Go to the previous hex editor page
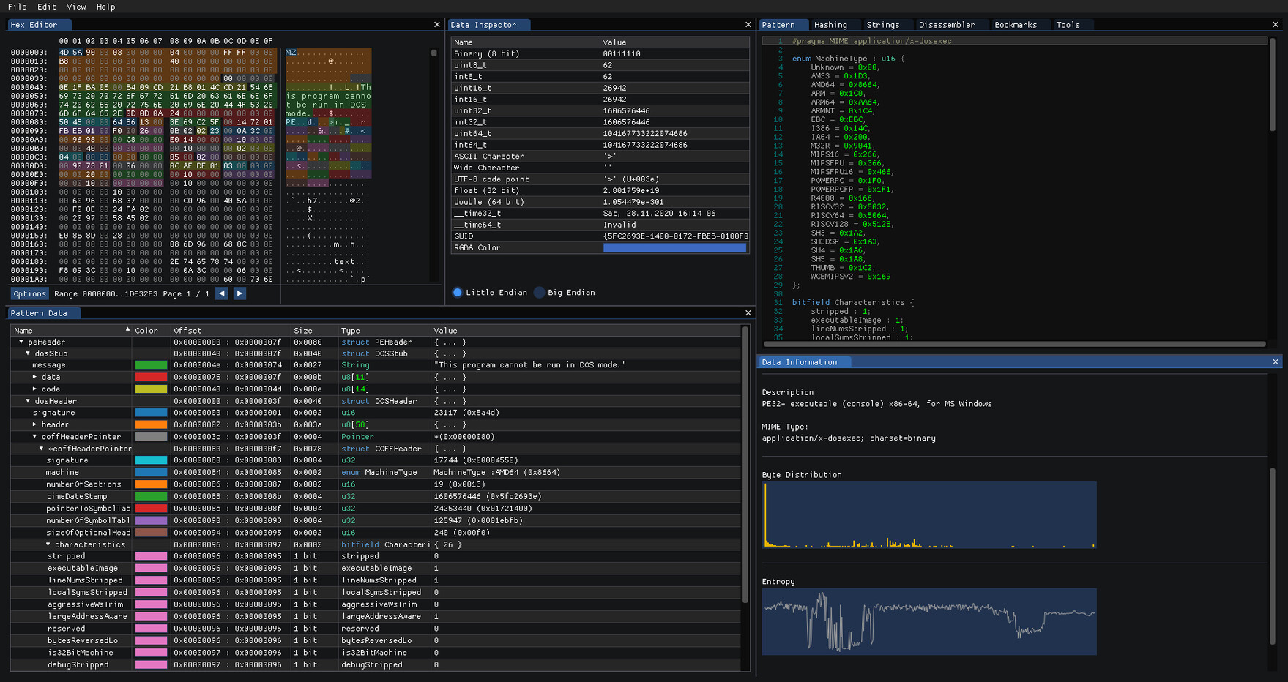This screenshot has width=1288, height=682. tap(222, 293)
